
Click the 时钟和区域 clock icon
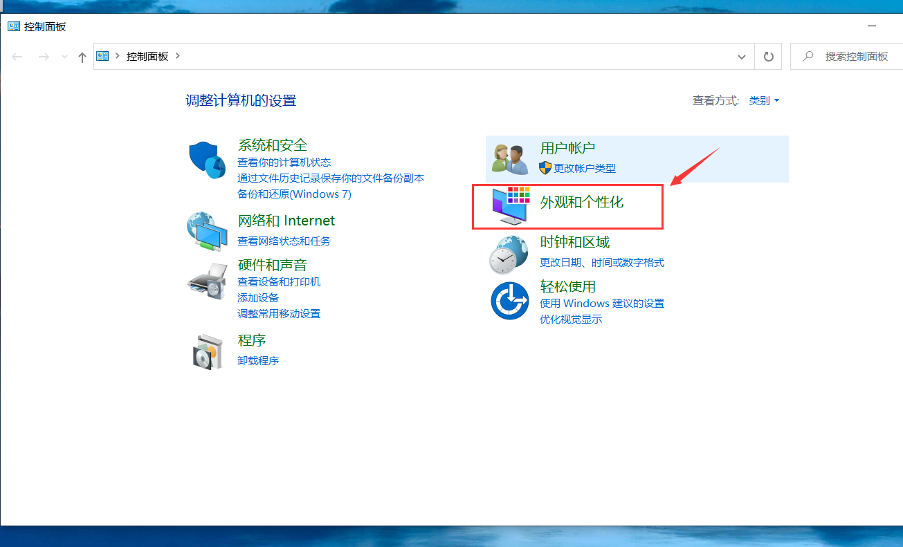pos(510,253)
